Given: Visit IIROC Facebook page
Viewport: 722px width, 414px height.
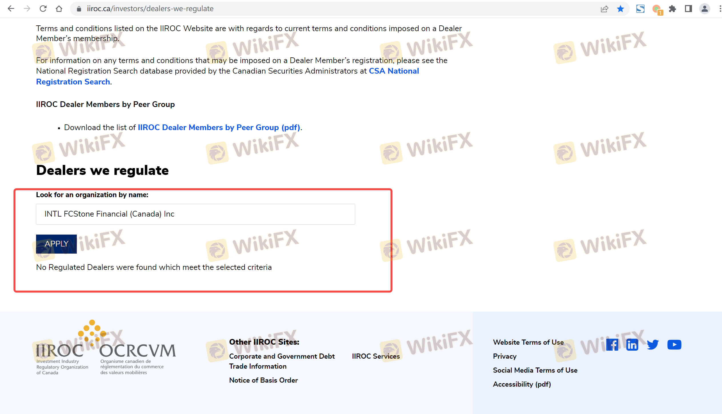Looking at the screenshot, I should point(612,345).
